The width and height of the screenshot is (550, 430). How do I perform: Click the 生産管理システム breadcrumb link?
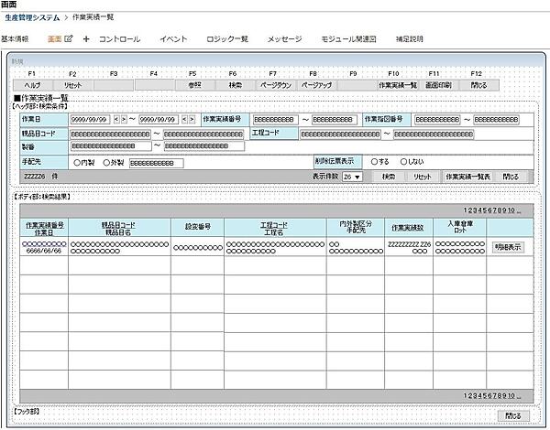[x=32, y=17]
